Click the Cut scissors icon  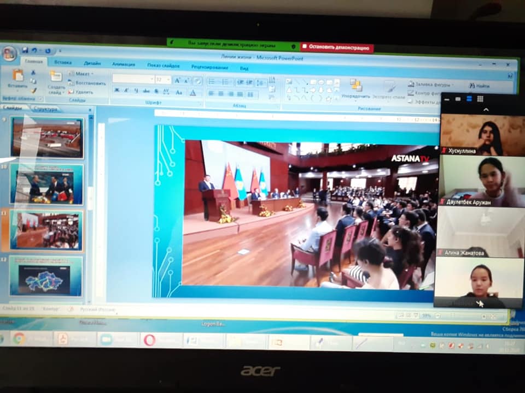point(33,72)
